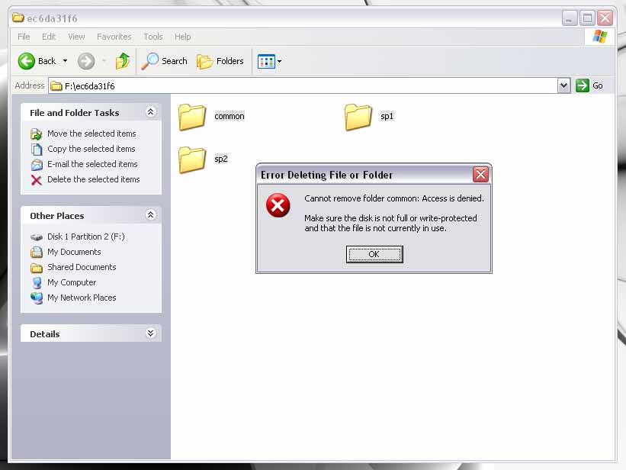Click Delete the selected items link
Screen dimensions: 626x470
[94, 179]
